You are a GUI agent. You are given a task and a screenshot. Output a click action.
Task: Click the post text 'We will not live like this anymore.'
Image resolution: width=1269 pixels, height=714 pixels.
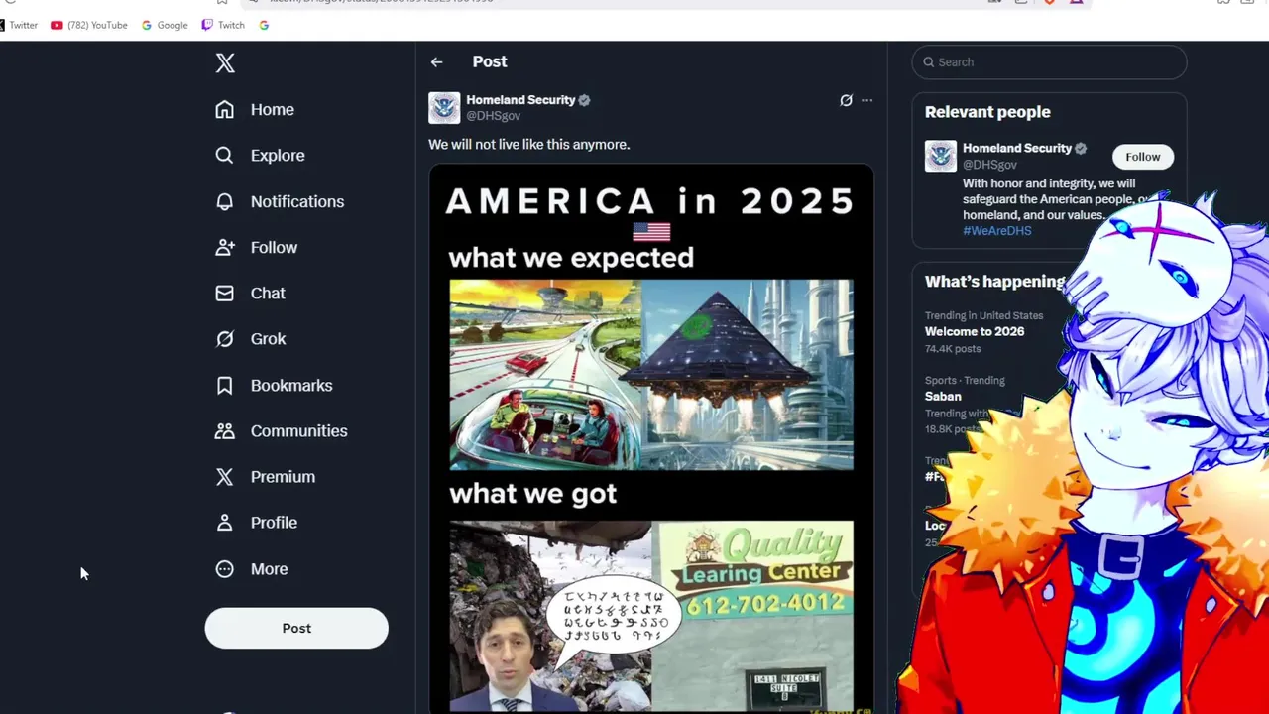(x=529, y=145)
